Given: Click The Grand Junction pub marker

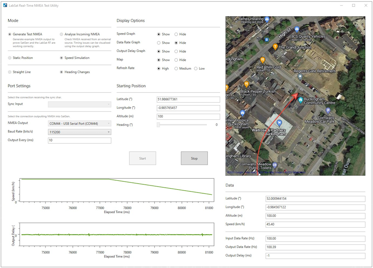Looking at the screenshot, I should pos(275,46).
